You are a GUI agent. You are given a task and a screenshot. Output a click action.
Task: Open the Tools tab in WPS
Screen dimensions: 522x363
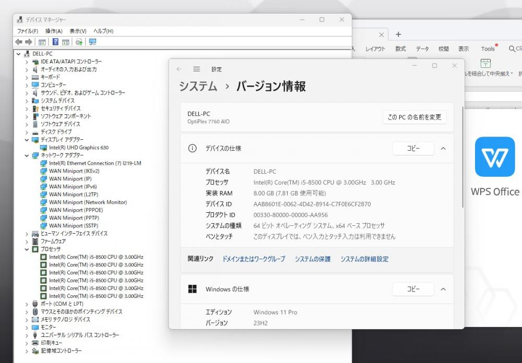click(x=488, y=49)
